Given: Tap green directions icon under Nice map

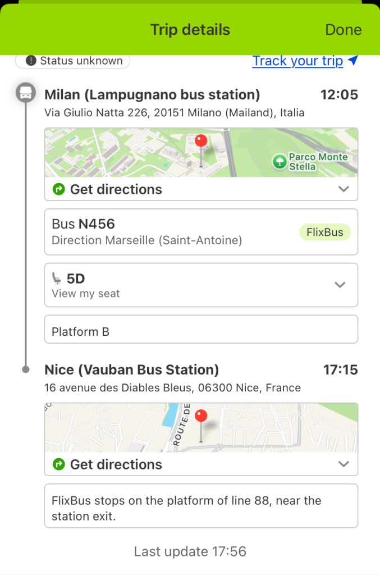Looking at the screenshot, I should [58, 464].
